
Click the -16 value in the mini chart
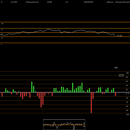point(84,123)
